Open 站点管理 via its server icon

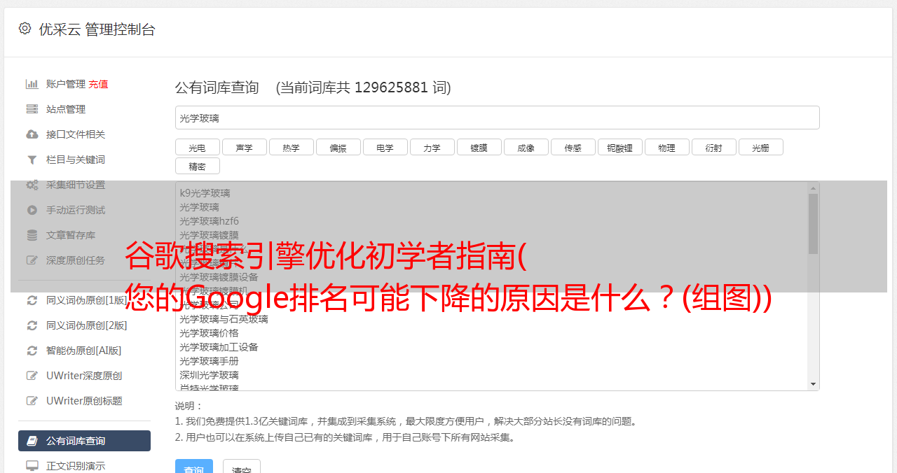[32, 109]
